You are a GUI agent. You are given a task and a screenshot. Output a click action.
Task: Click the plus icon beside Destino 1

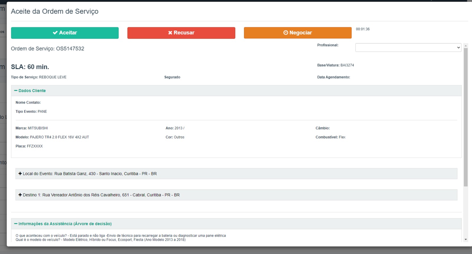pyautogui.click(x=20, y=195)
